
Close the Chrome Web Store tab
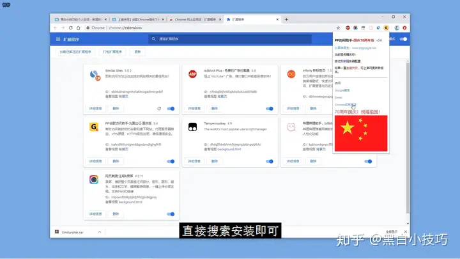[220, 19]
